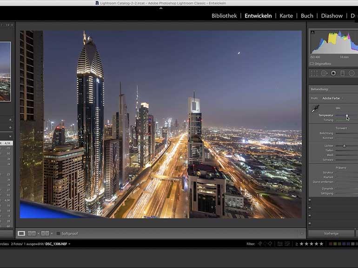Select the crop overlay tool
The image size is (358, 268).
pos(314,73)
